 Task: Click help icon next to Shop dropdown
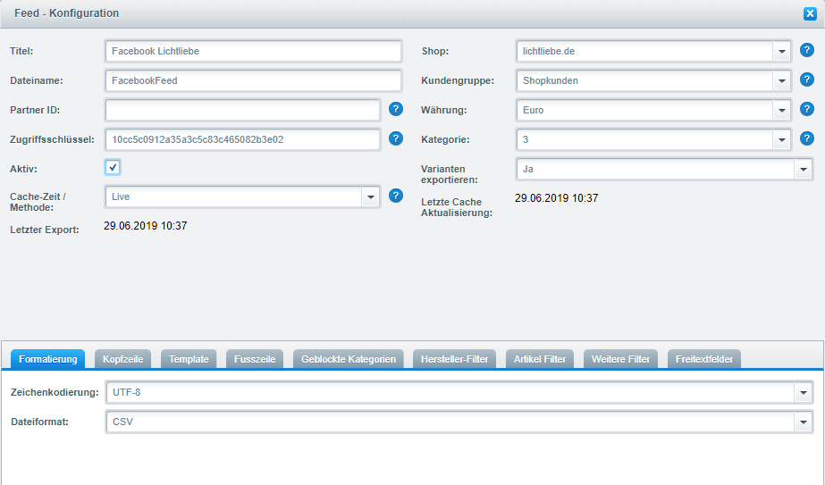pyautogui.click(x=806, y=51)
